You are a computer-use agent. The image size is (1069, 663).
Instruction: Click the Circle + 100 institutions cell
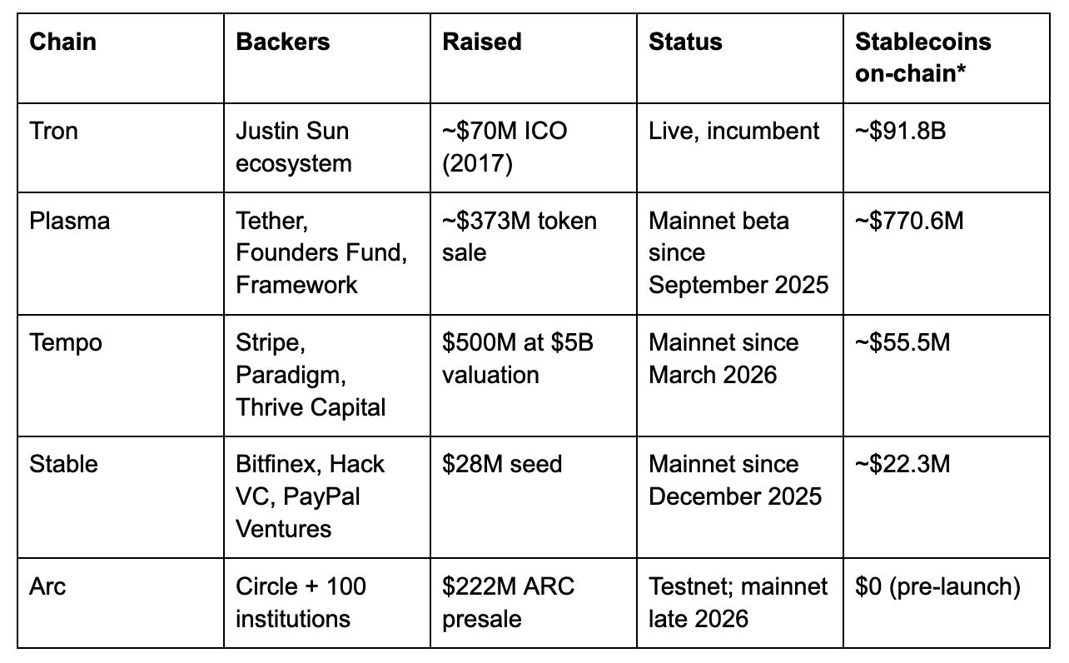tap(327, 602)
